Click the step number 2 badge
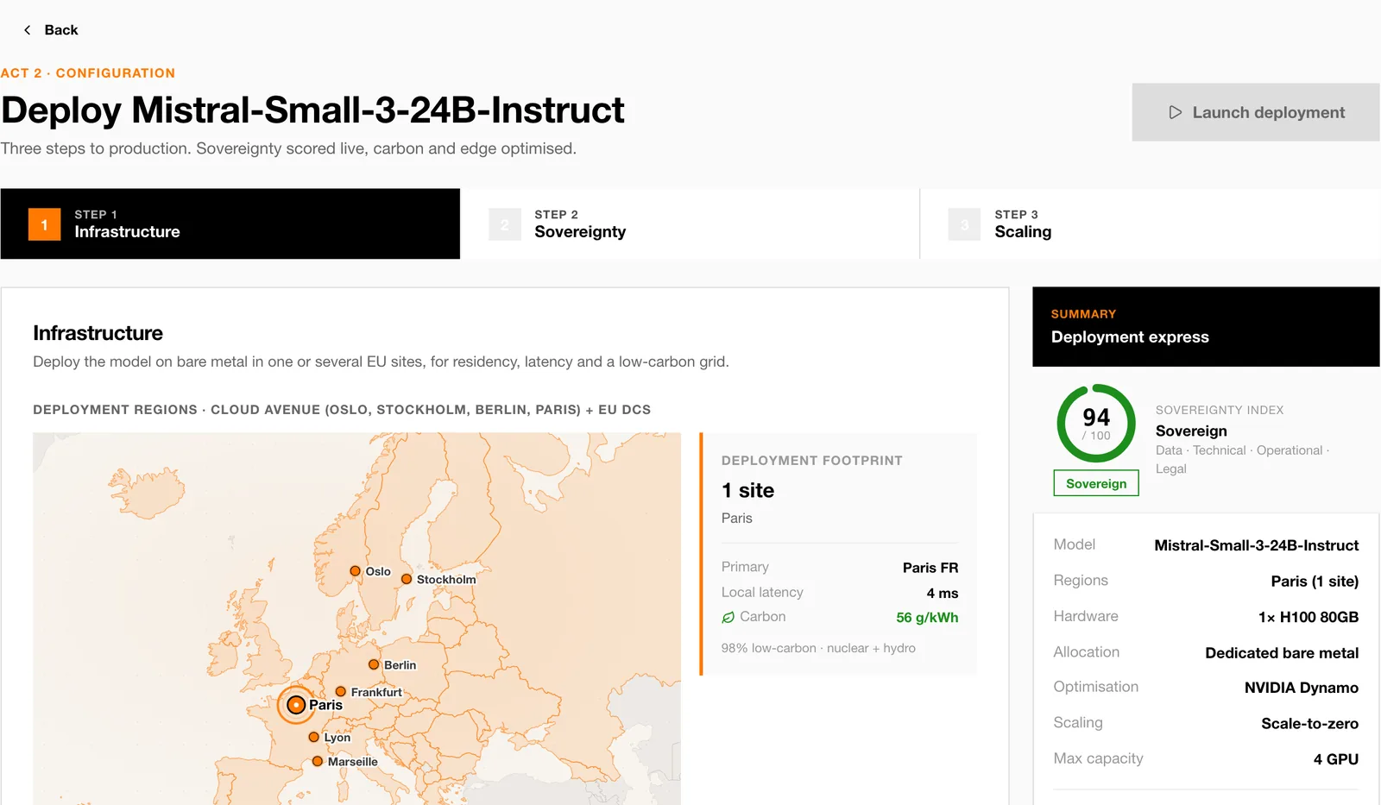 point(505,224)
